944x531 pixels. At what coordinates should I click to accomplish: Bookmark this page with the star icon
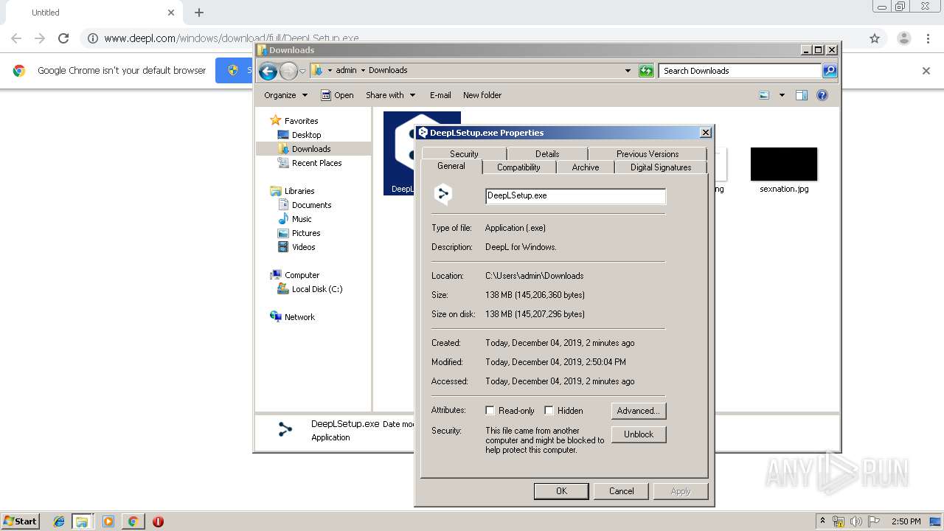click(x=875, y=38)
